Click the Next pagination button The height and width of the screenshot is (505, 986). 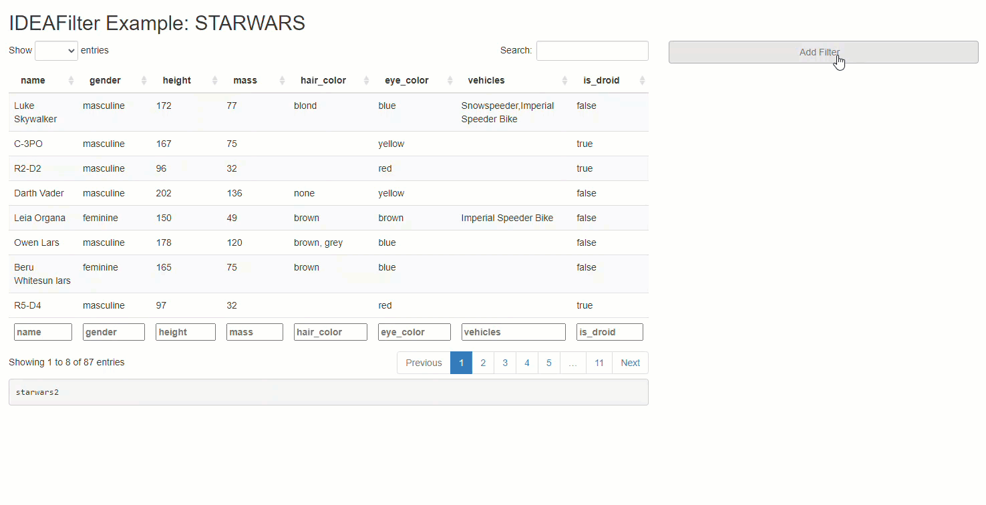pos(630,363)
